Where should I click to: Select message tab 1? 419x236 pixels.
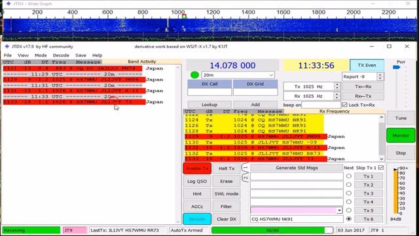point(246,168)
